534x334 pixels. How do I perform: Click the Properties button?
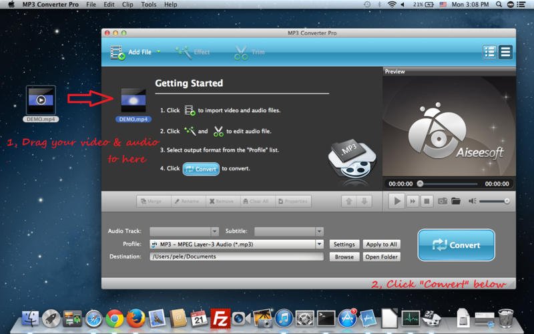(293, 202)
